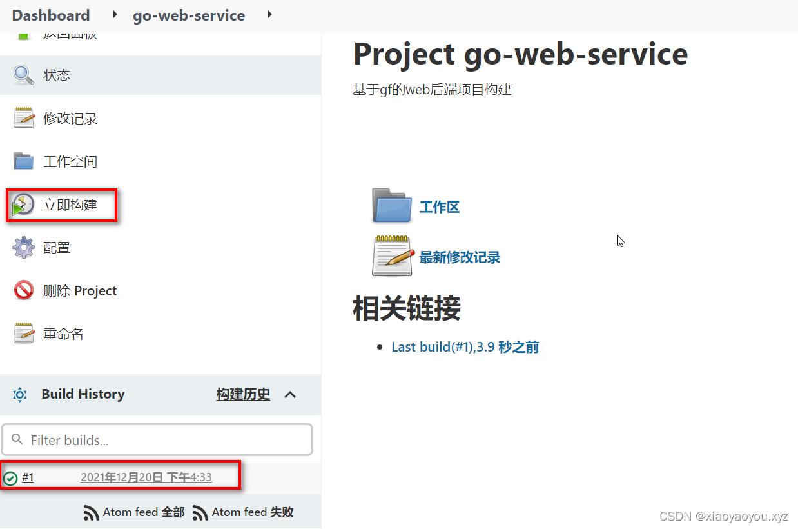Click the RSS icon for Atom feed 全部
The image size is (798, 529).
92,513
